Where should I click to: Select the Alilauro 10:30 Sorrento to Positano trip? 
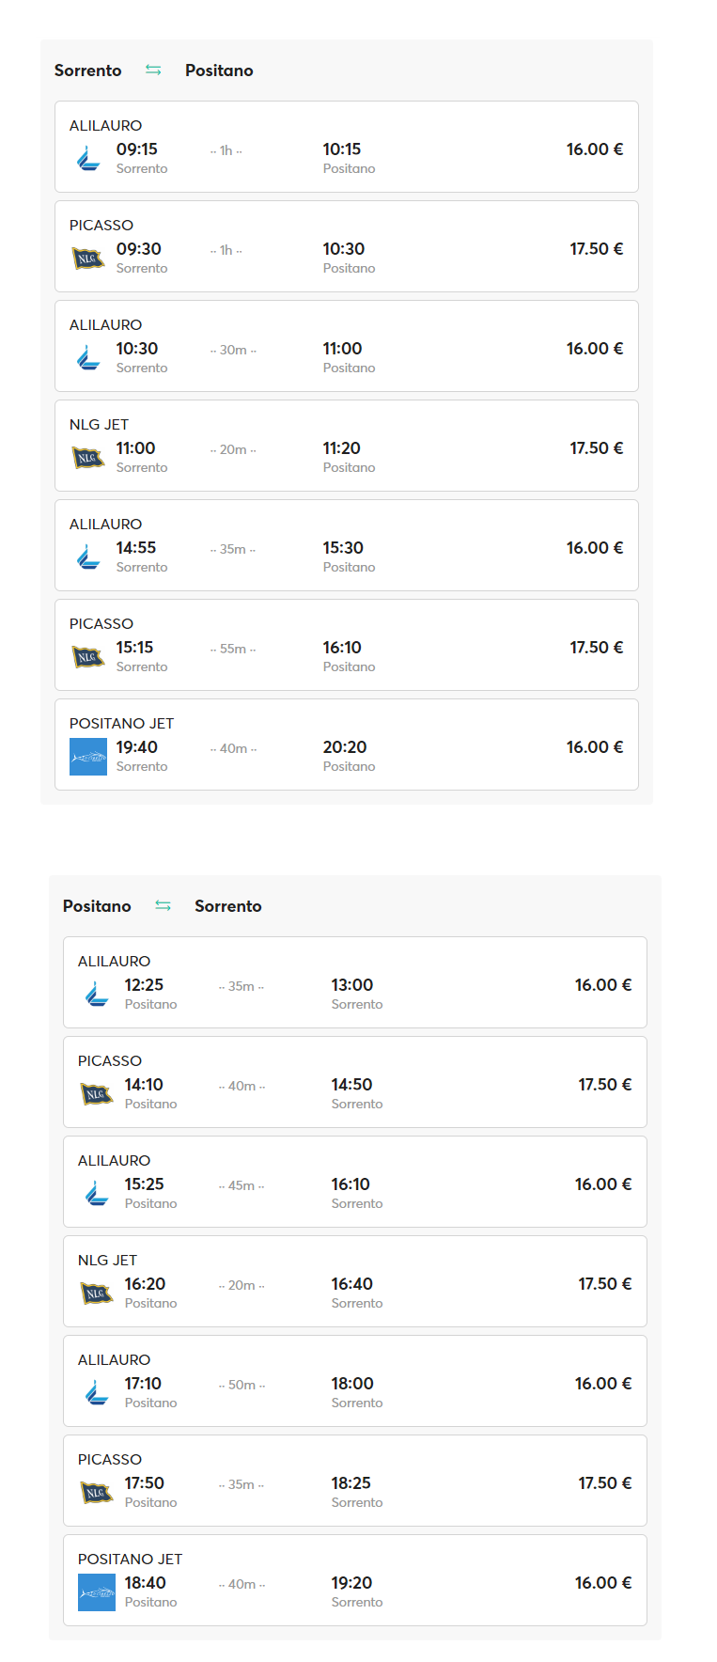click(x=347, y=346)
